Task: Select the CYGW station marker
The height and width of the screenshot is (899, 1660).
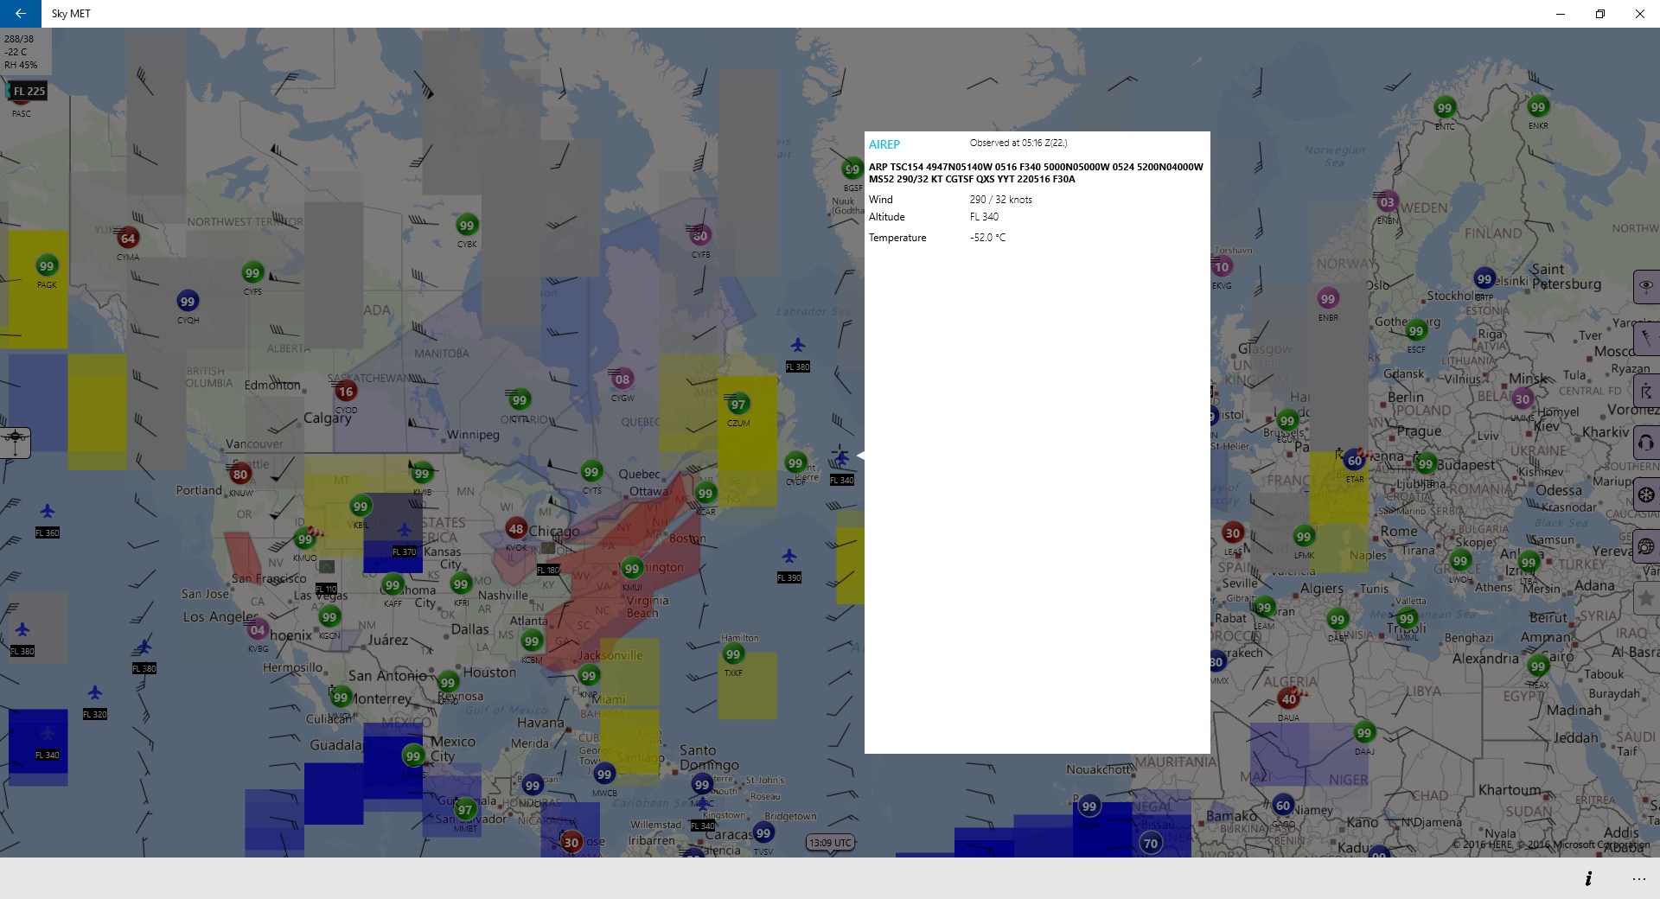Action: click(622, 379)
